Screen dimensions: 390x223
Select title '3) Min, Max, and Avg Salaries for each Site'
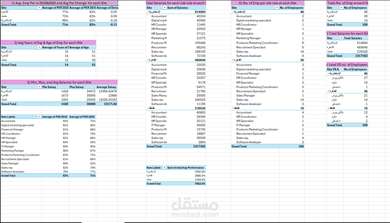[x=59, y=82]
